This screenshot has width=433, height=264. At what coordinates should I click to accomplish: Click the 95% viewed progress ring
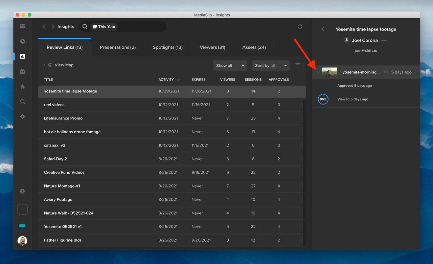pos(323,99)
